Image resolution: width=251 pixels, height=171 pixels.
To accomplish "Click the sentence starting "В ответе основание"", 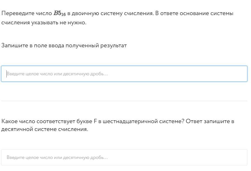I will point(194,13).
